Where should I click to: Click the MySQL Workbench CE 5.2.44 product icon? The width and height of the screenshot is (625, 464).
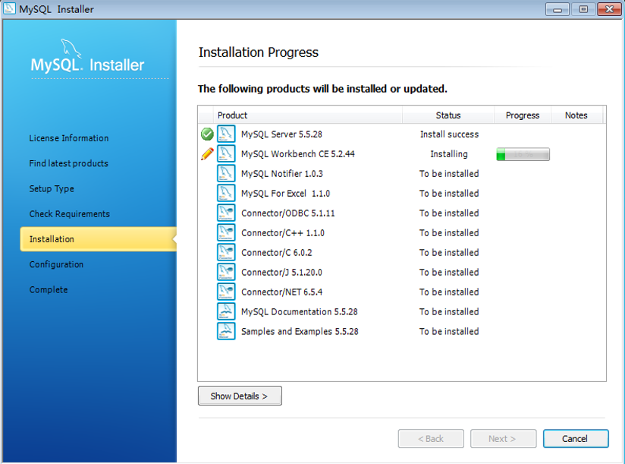click(226, 153)
